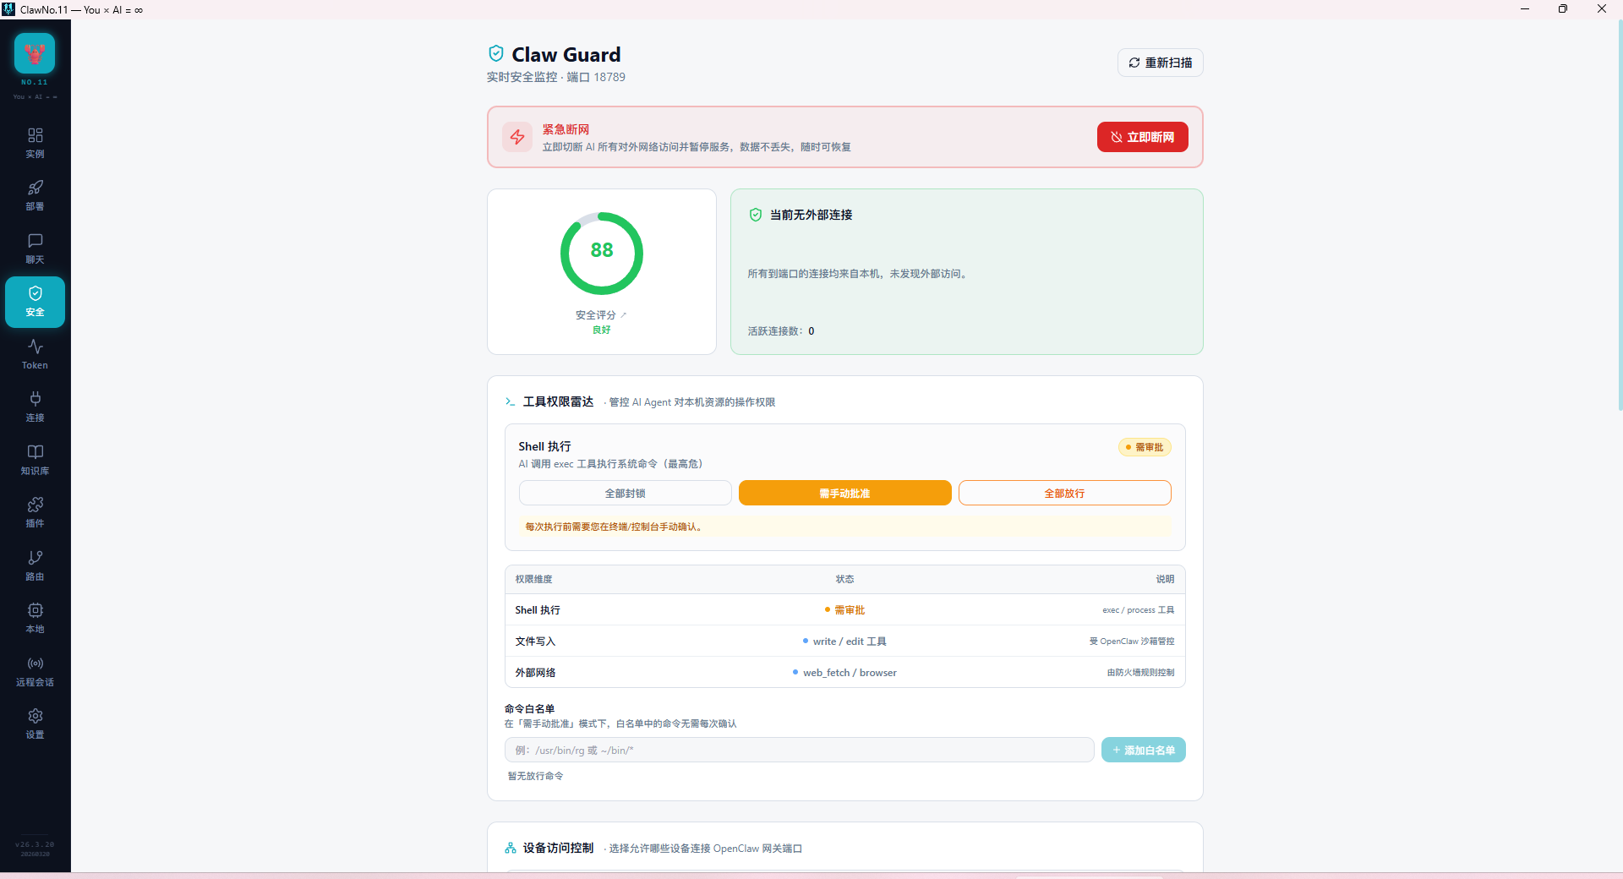Click the 紧急断网 lightning bolt icon

[517, 137]
